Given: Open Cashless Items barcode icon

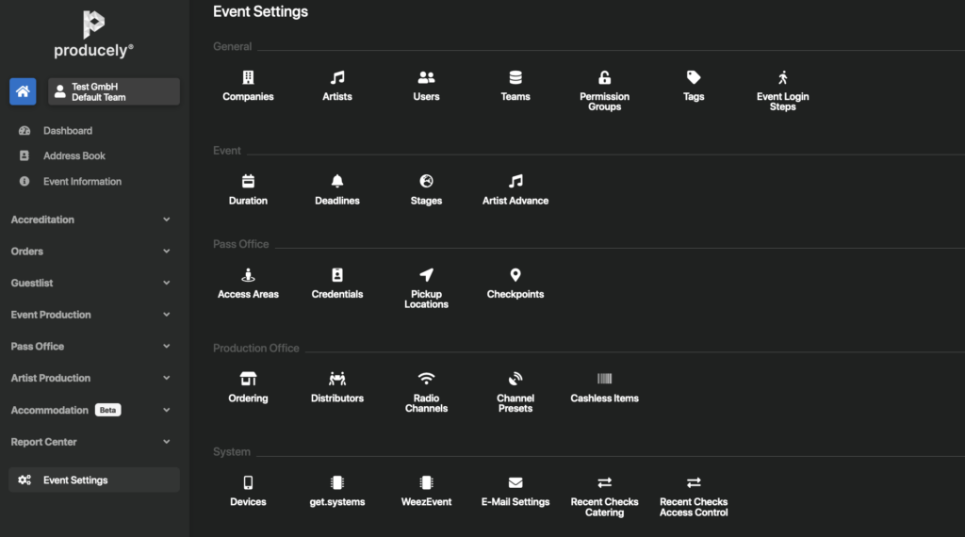Looking at the screenshot, I should [x=604, y=379].
